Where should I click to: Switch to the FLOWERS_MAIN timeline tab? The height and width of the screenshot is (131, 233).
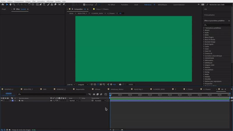pos(159,89)
